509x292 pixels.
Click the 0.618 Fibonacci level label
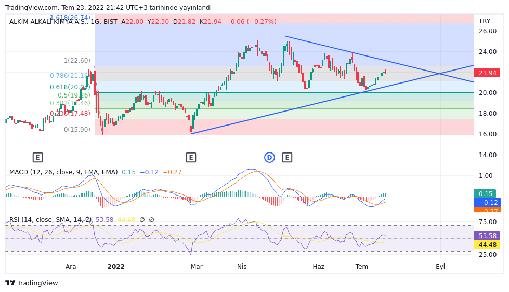tap(70, 87)
